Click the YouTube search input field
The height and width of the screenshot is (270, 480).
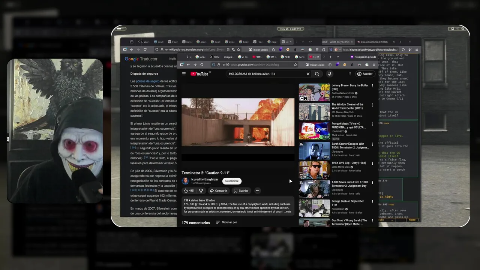pyautogui.click(x=266, y=74)
